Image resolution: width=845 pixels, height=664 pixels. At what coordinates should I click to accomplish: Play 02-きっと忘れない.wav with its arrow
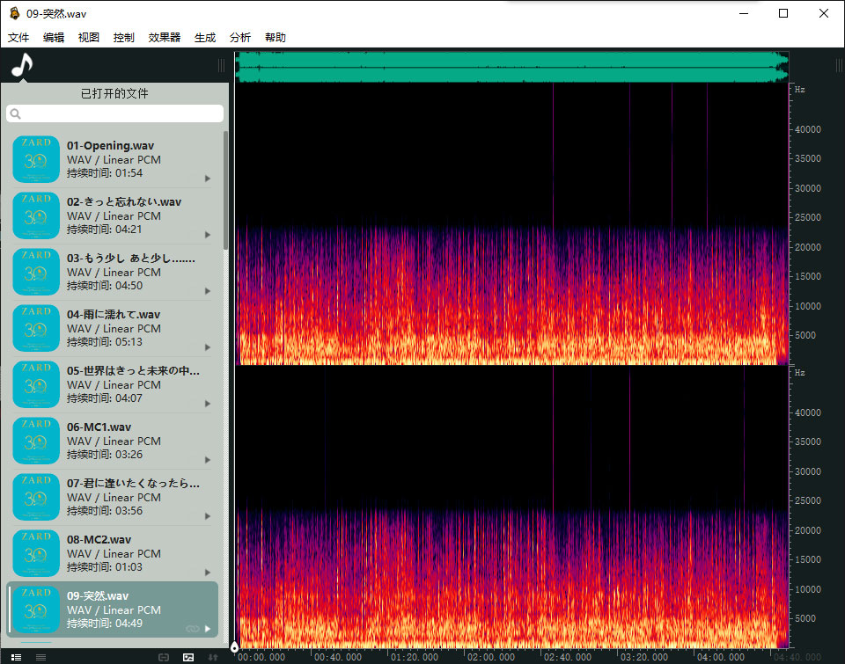(208, 235)
